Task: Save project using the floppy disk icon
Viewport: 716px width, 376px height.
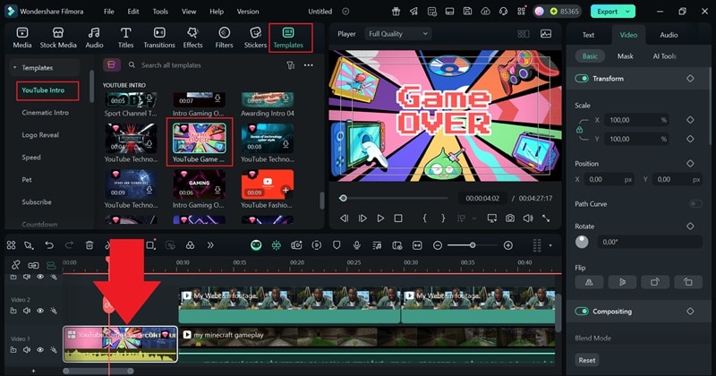Action: coord(467,12)
